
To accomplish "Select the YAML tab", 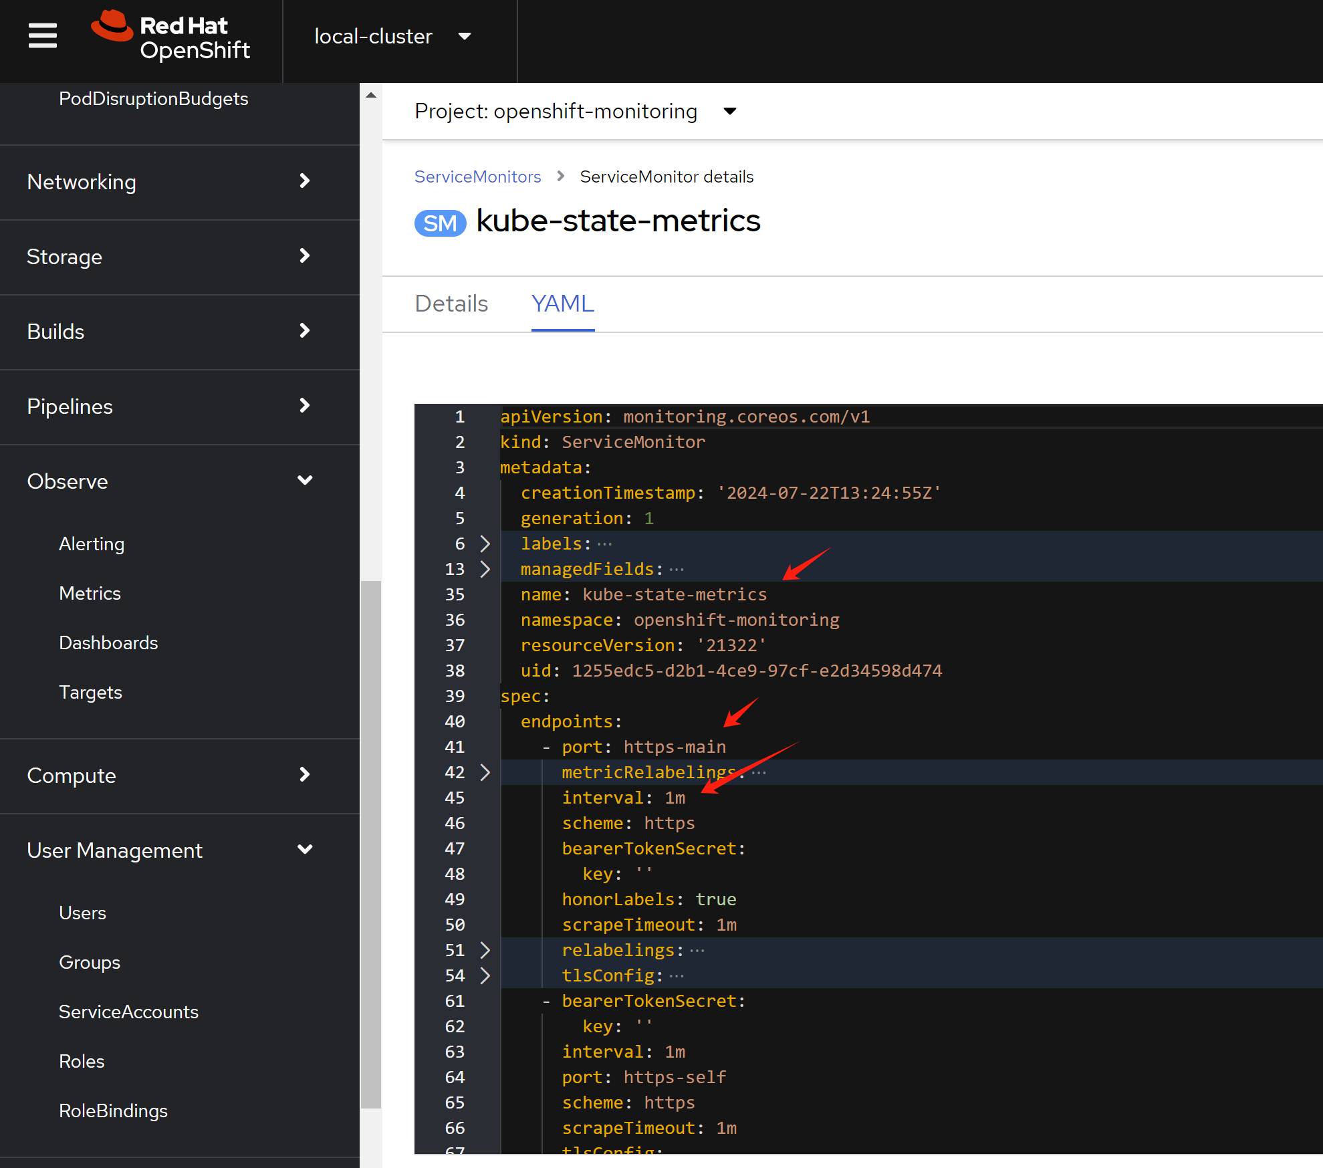I will [x=562, y=304].
